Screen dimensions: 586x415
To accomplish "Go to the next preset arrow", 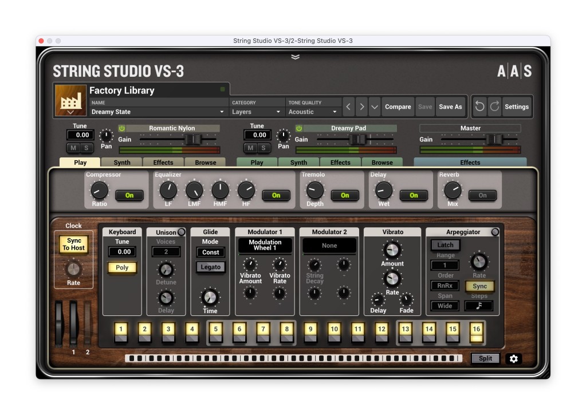I will click(x=361, y=107).
